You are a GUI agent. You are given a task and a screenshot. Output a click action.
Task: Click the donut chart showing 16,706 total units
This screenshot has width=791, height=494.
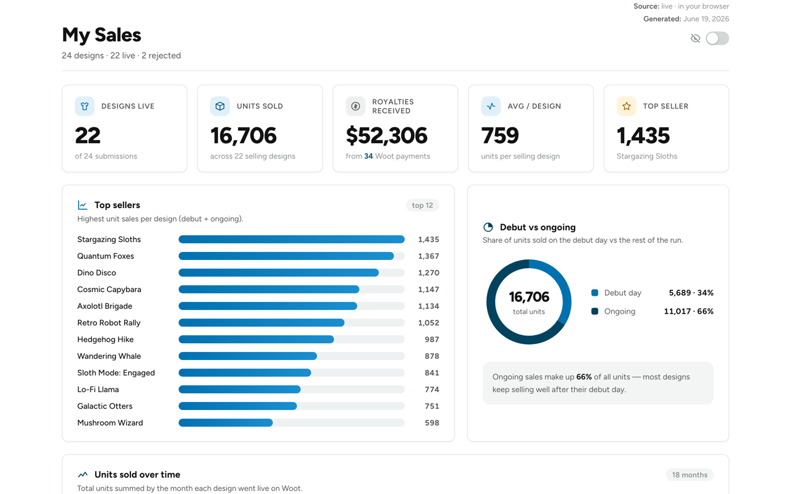[529, 302]
